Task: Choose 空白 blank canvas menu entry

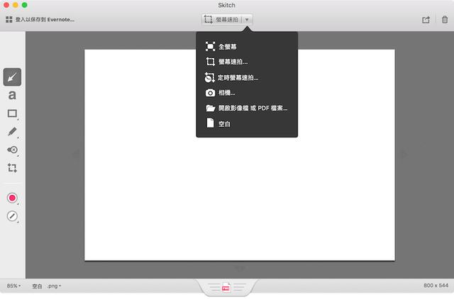Action: [247, 123]
